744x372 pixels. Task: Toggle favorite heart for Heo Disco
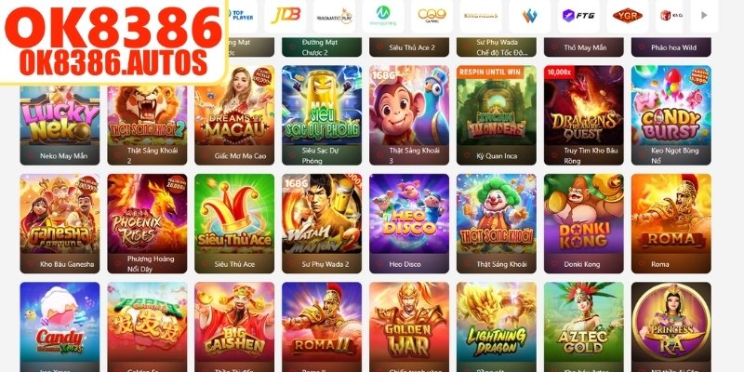coord(380,264)
